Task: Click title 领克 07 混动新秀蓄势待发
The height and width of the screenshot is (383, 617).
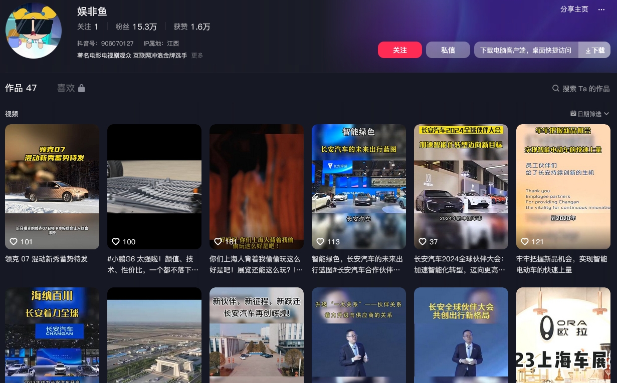Action: coord(47,259)
